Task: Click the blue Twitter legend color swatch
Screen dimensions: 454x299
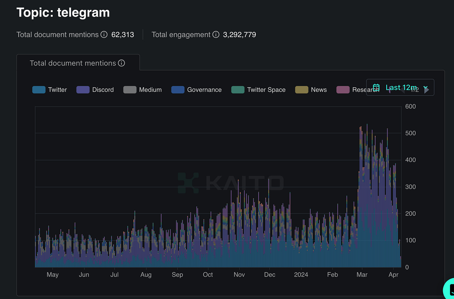Action: point(39,90)
